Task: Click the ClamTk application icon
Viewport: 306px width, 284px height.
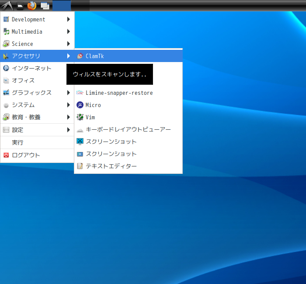Action: [80, 56]
